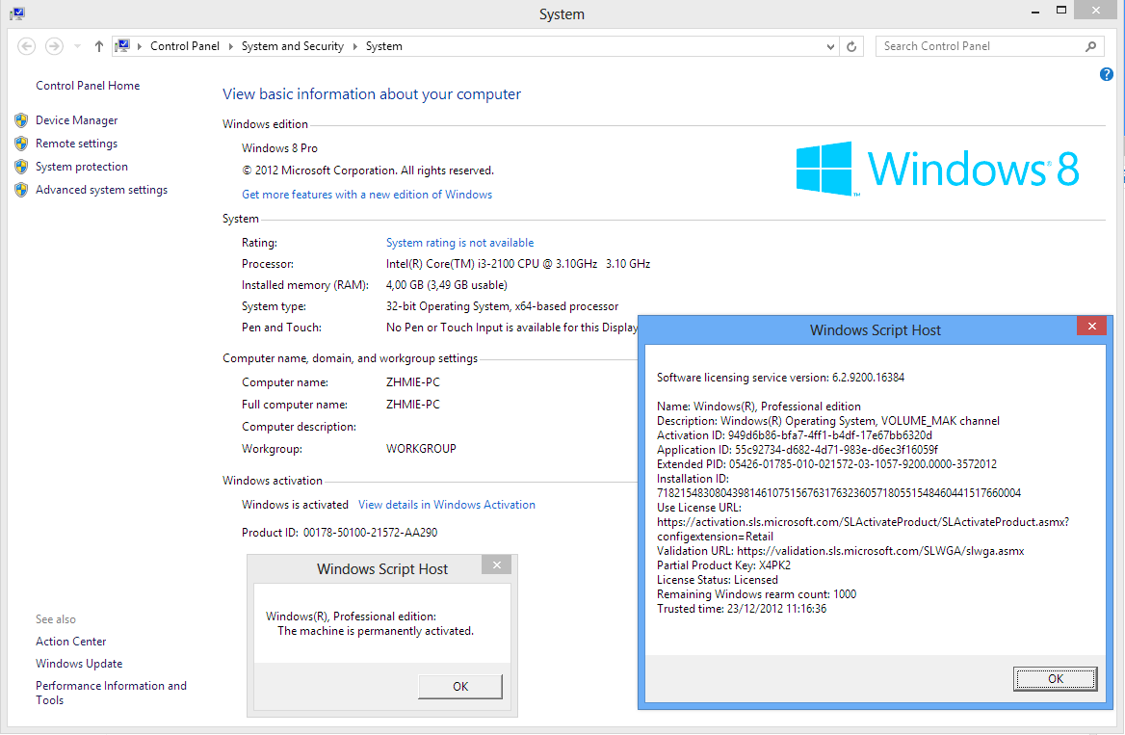The image size is (1125, 735).
Task: Open View details in Windows Activation
Action: point(447,505)
